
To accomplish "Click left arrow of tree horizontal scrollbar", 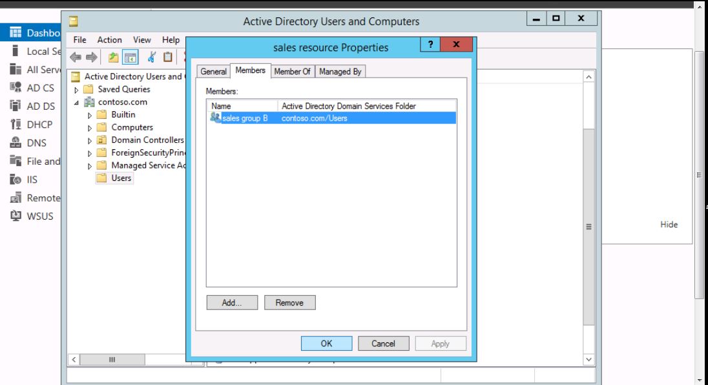I will tap(74, 359).
